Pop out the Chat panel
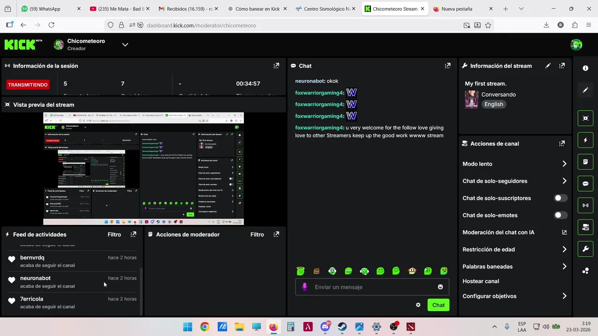Screen dimensions: 598x336 448,66
